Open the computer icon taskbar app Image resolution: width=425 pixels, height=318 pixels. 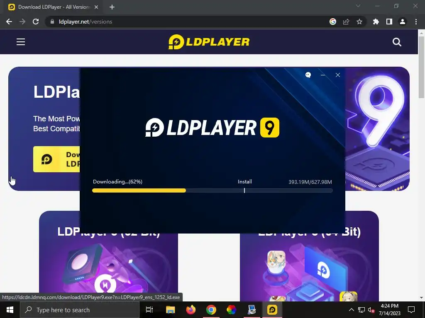[x=252, y=310]
